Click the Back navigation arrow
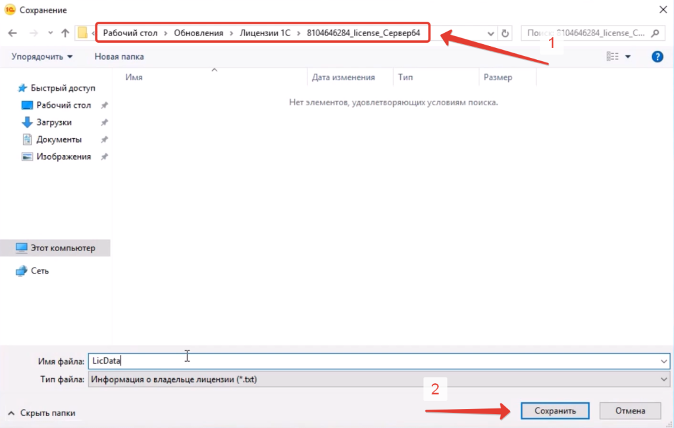 tap(12, 33)
